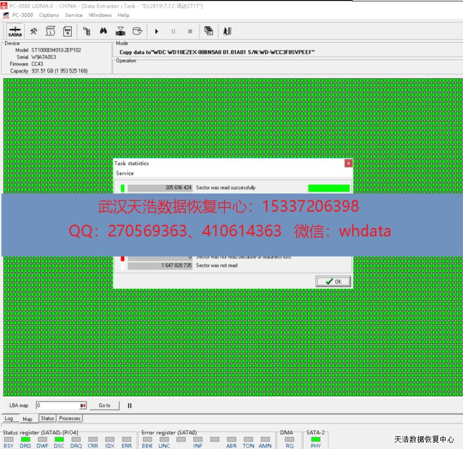463x449 pixels.
Task: Click the SATA0 port toolbar icon
Action: coord(15,31)
